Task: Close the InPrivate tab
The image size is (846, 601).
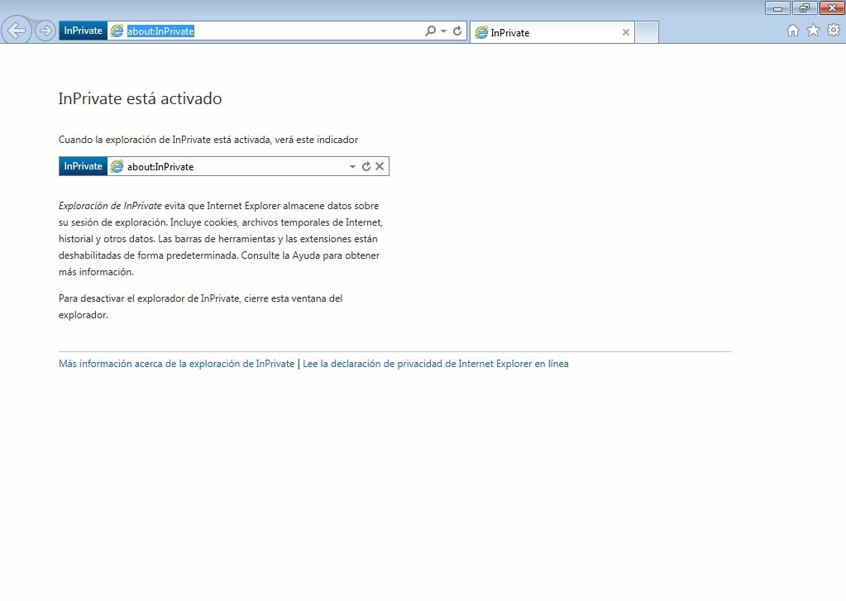Action: coord(626,32)
